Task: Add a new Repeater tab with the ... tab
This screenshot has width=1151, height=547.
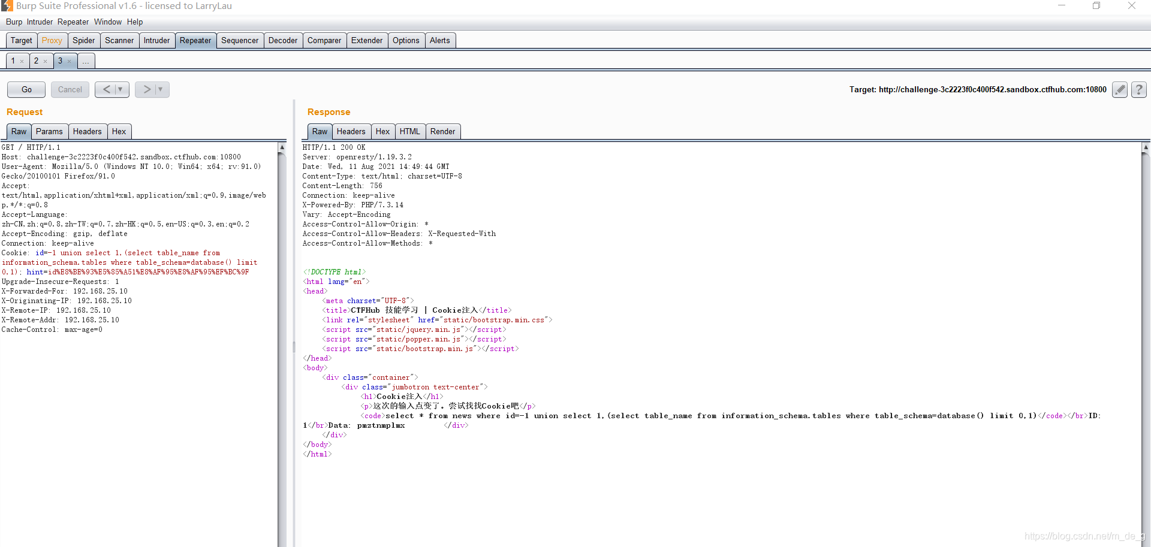Action: (86, 61)
